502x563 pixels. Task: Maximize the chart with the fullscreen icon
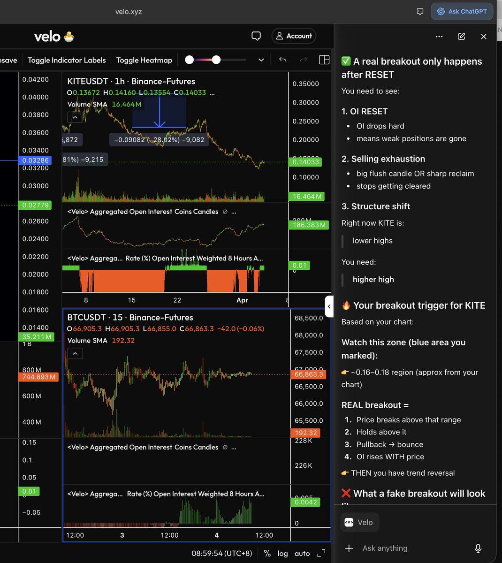click(321, 554)
